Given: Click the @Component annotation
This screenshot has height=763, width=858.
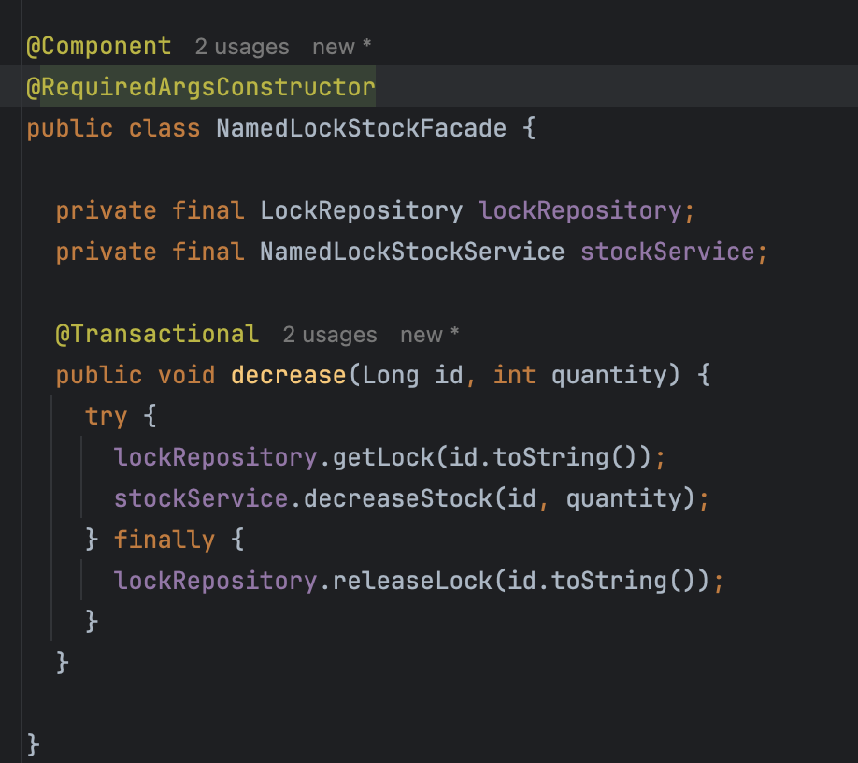Looking at the screenshot, I should tap(99, 46).
